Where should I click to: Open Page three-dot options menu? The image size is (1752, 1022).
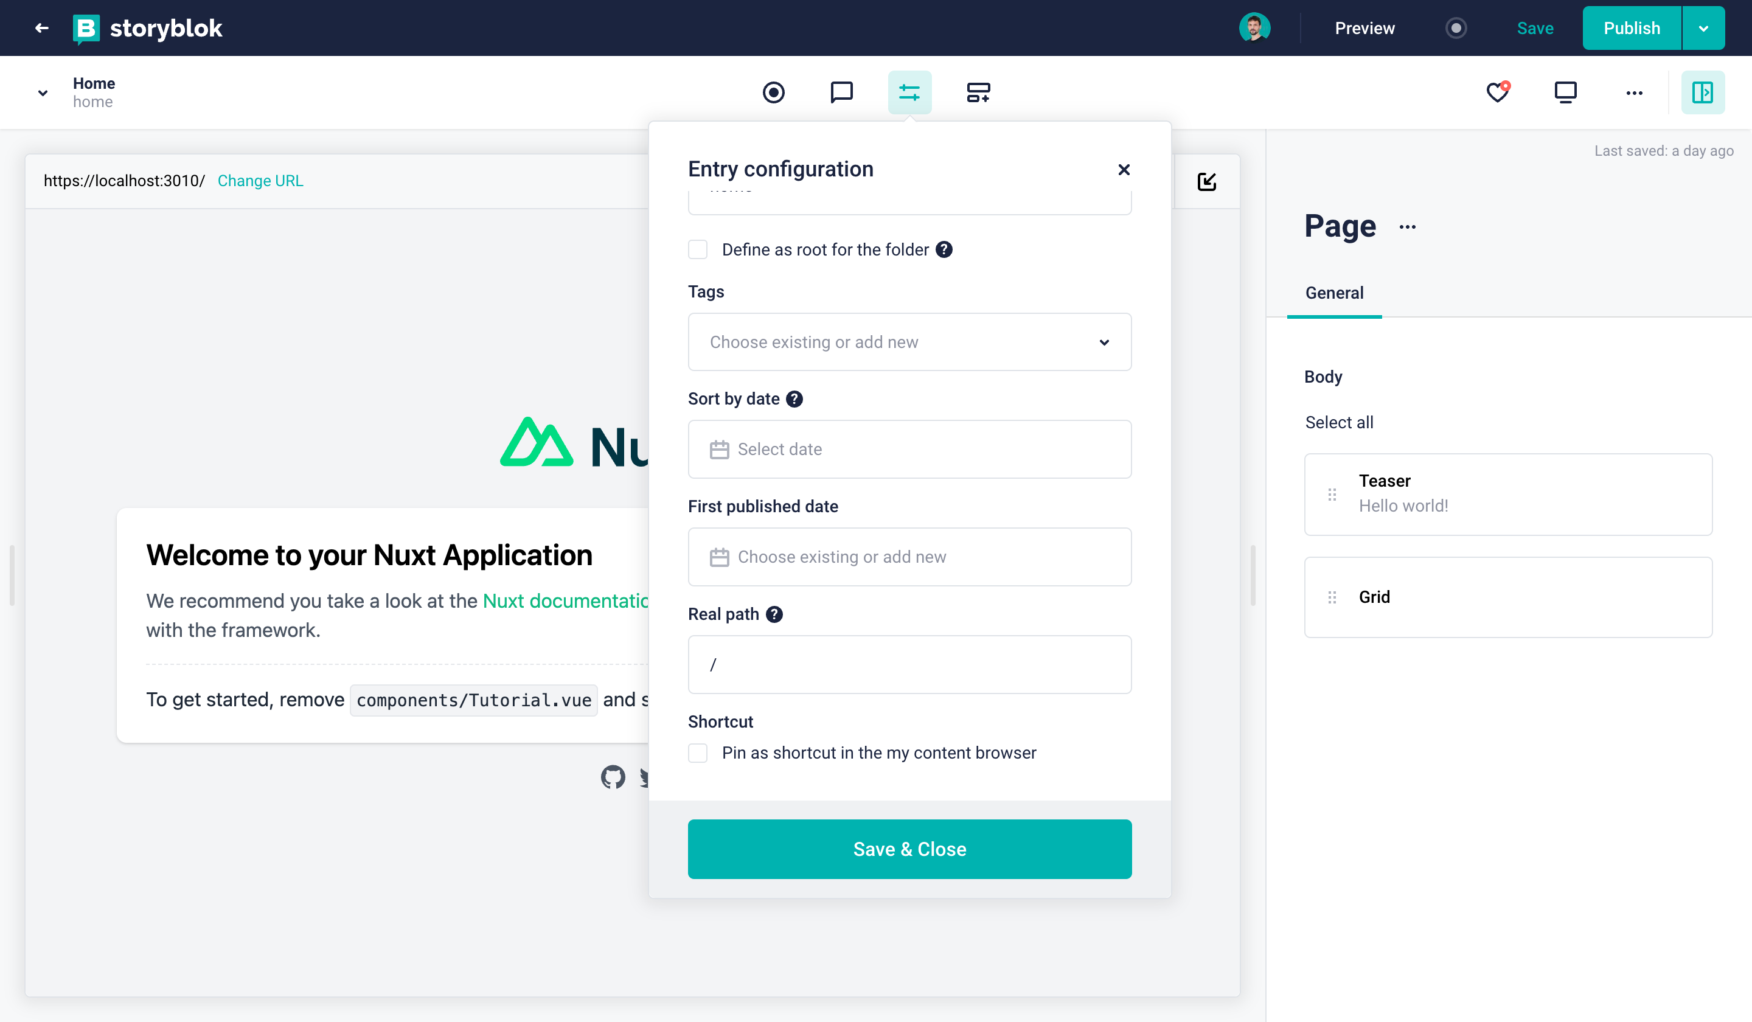(x=1407, y=228)
